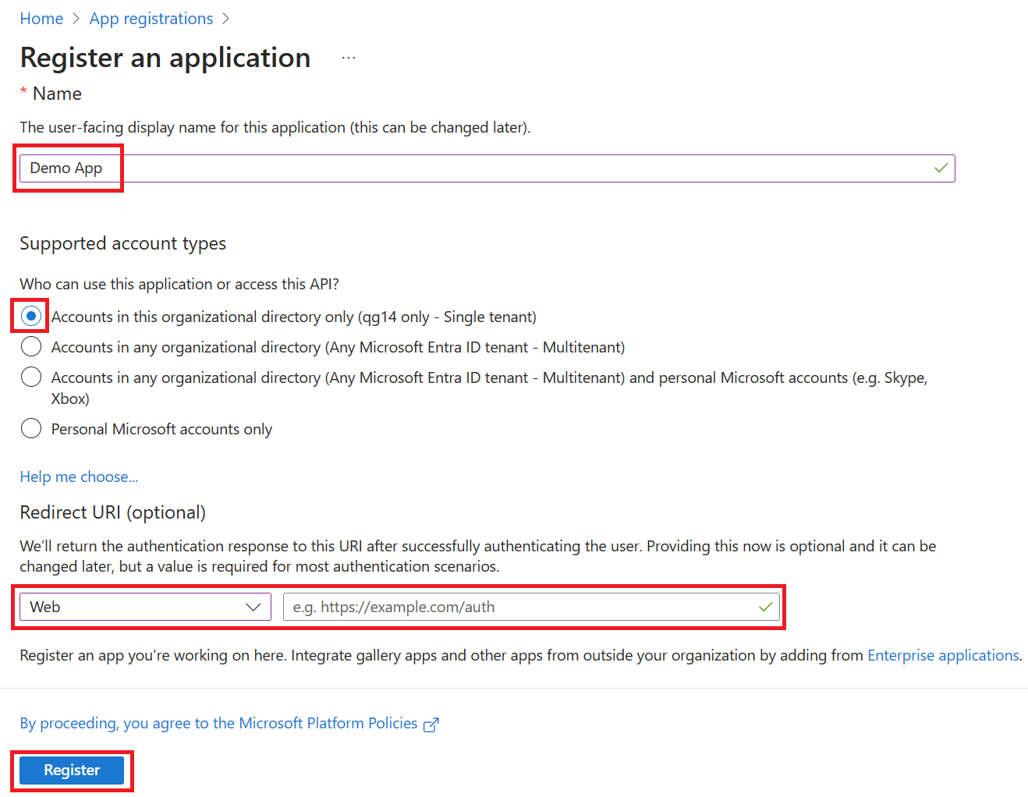The width and height of the screenshot is (1028, 797).
Task: Open the Help me choose link
Action: [x=78, y=476]
